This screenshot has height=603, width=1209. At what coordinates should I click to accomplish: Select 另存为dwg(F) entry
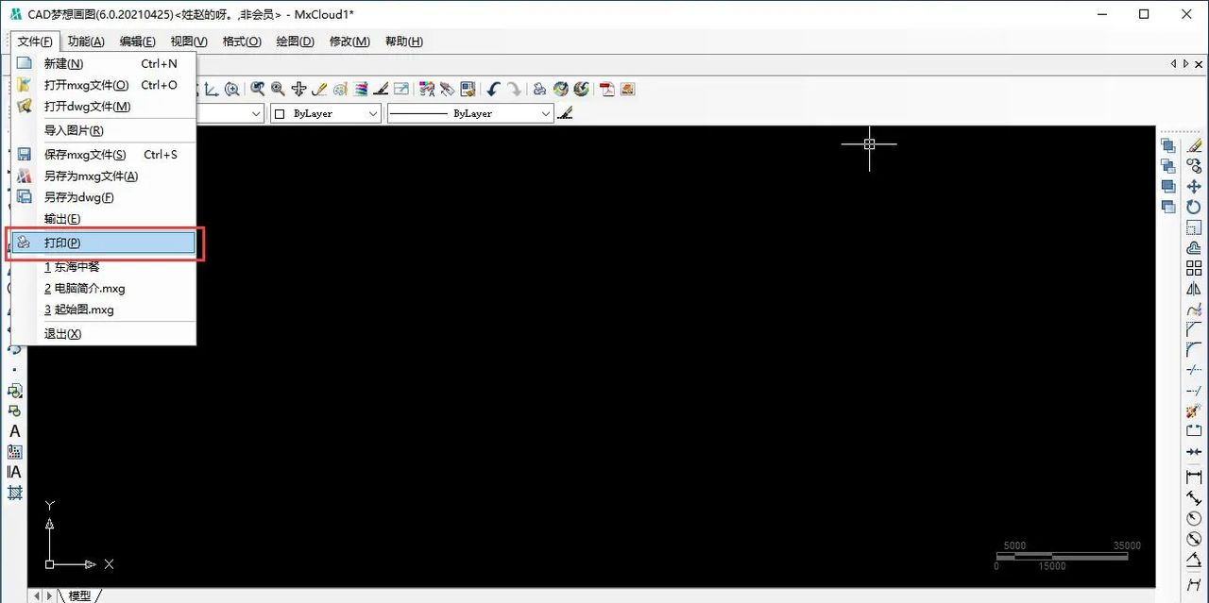coord(103,197)
